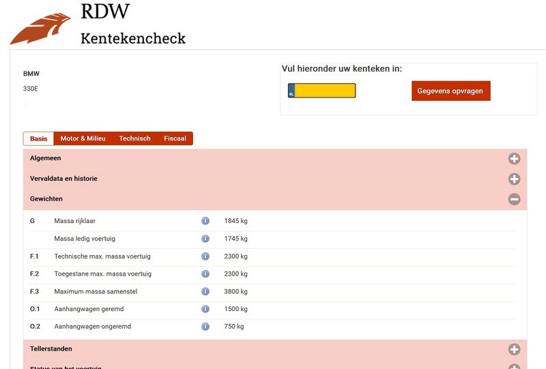Switch to the Technisch tab
546x369 pixels.
click(134, 138)
